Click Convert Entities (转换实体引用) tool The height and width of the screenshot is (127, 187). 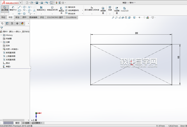52,9
